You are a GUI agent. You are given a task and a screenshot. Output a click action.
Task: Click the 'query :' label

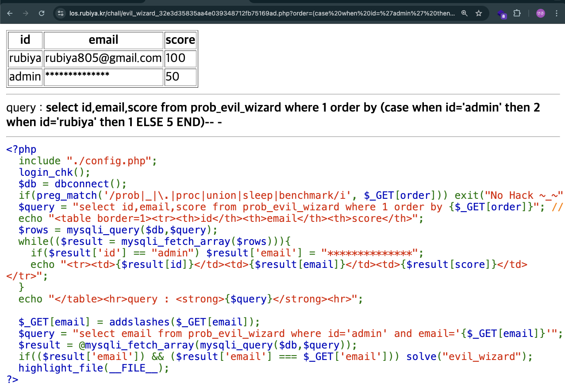(24, 108)
